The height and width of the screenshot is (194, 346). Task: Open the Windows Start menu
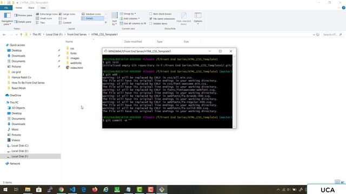click(x=5, y=190)
